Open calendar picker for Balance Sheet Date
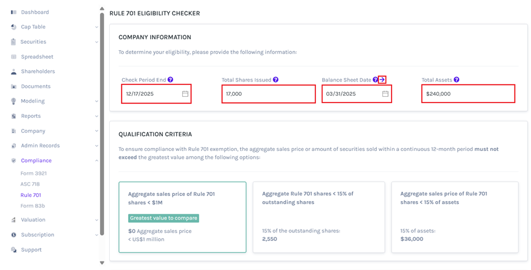 click(x=385, y=94)
